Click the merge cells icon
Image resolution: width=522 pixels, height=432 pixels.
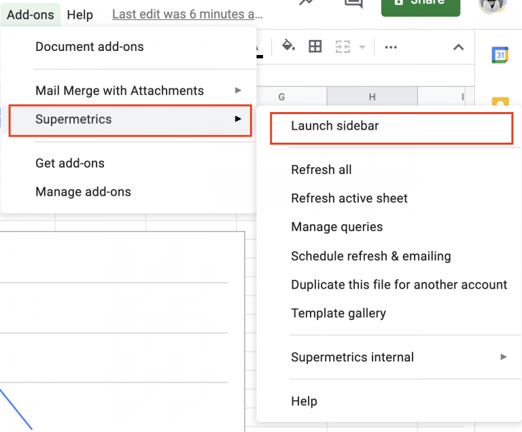(343, 47)
